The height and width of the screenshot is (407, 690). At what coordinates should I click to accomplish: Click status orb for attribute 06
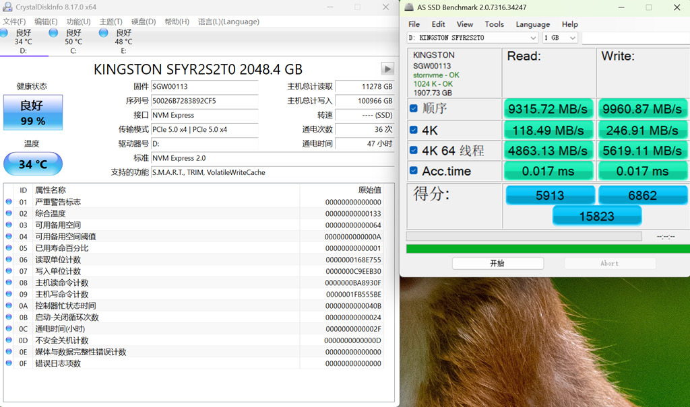coord(9,259)
